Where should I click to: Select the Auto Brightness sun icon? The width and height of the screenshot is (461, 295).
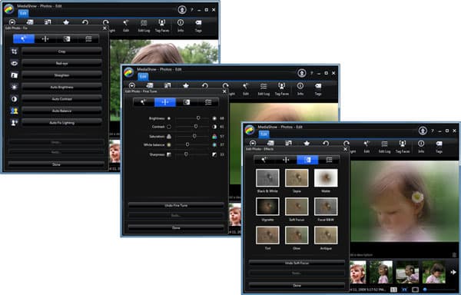pyautogui.click(x=14, y=87)
